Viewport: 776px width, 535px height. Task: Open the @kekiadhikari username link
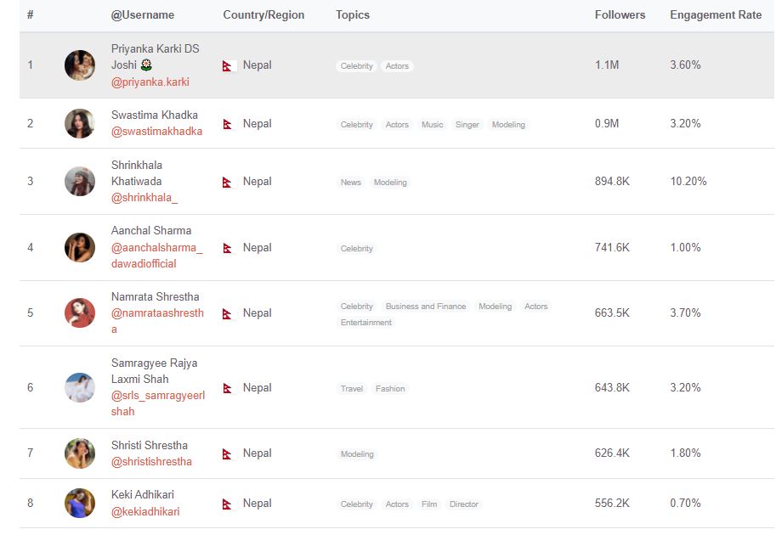pos(145,511)
